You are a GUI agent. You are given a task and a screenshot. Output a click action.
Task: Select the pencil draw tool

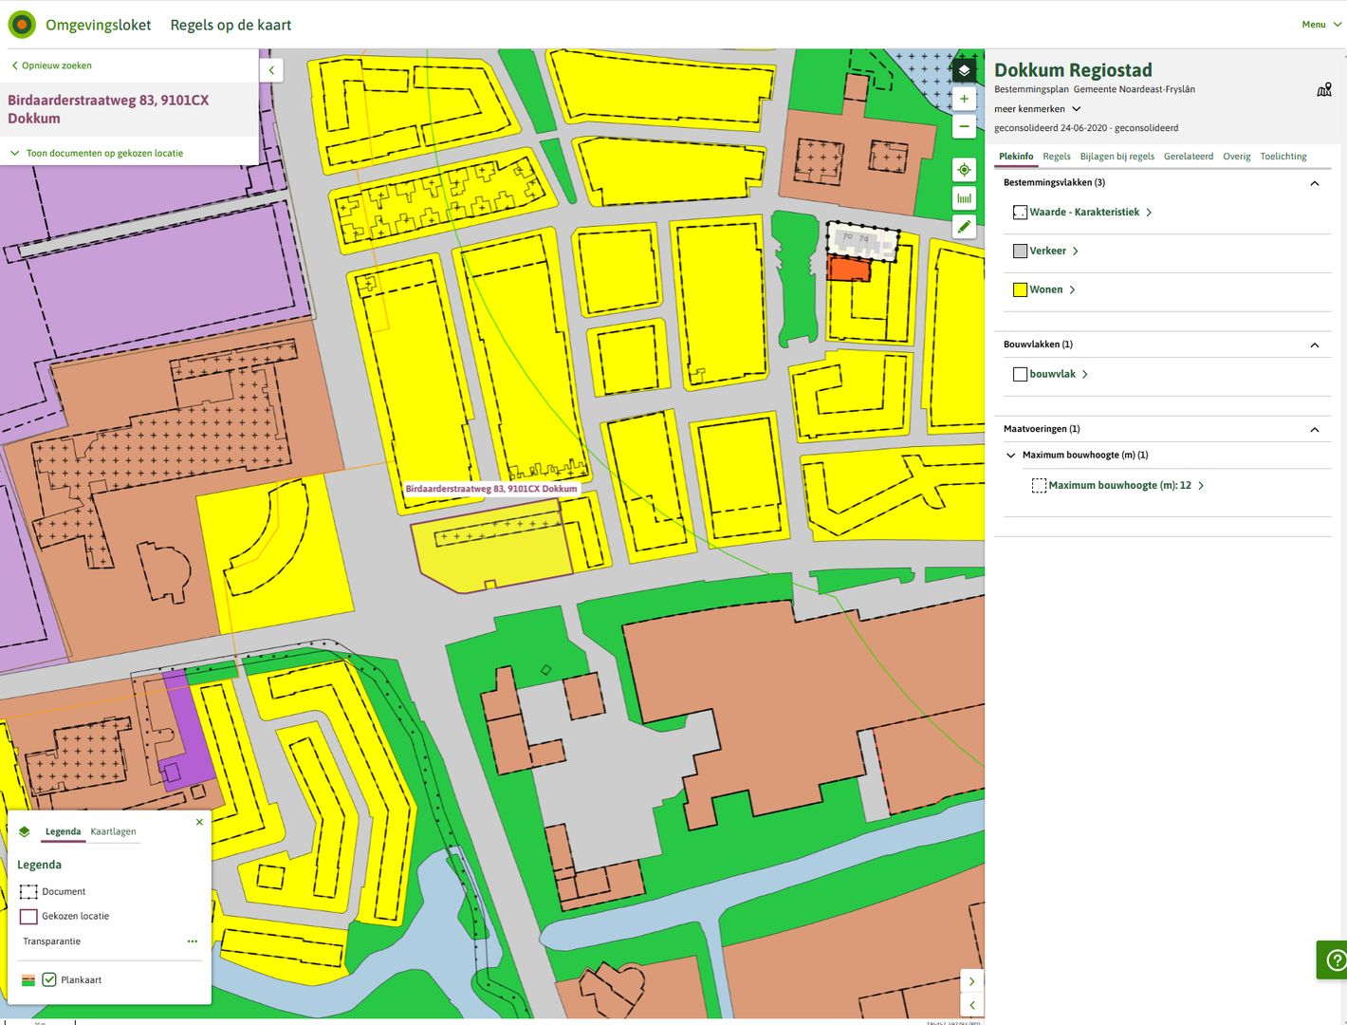tap(964, 227)
